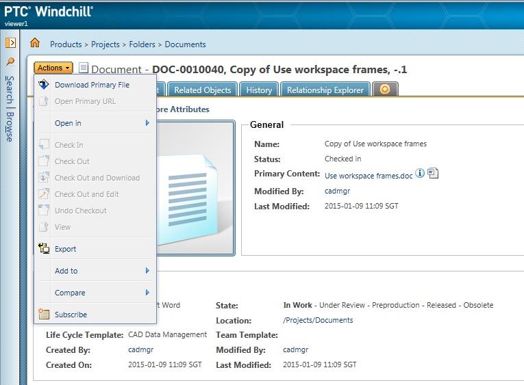Go to Documents in breadcrumb
Image resolution: width=524 pixels, height=385 pixels.
coord(185,44)
